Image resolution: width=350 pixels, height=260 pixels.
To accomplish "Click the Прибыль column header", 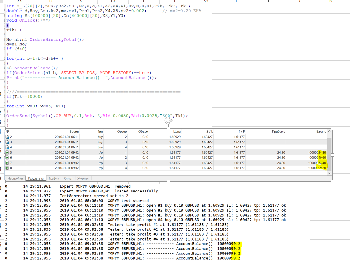I will point(278,132).
